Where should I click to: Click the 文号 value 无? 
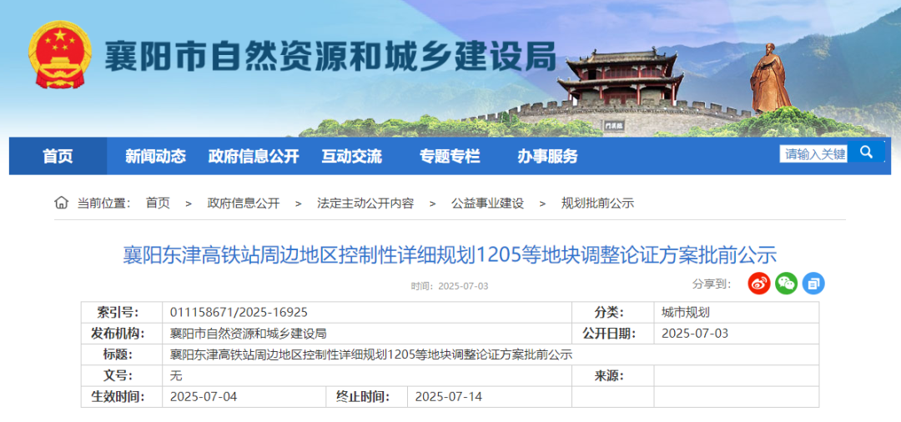coord(176,376)
